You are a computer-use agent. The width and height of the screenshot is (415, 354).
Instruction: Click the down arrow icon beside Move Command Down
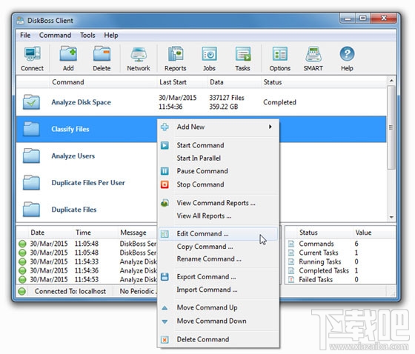tap(165, 321)
